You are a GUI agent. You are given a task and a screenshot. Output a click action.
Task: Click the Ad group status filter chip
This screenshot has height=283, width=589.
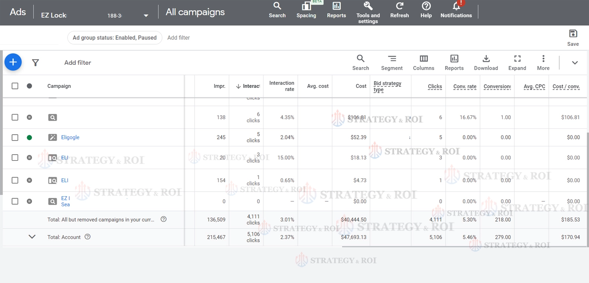click(115, 38)
